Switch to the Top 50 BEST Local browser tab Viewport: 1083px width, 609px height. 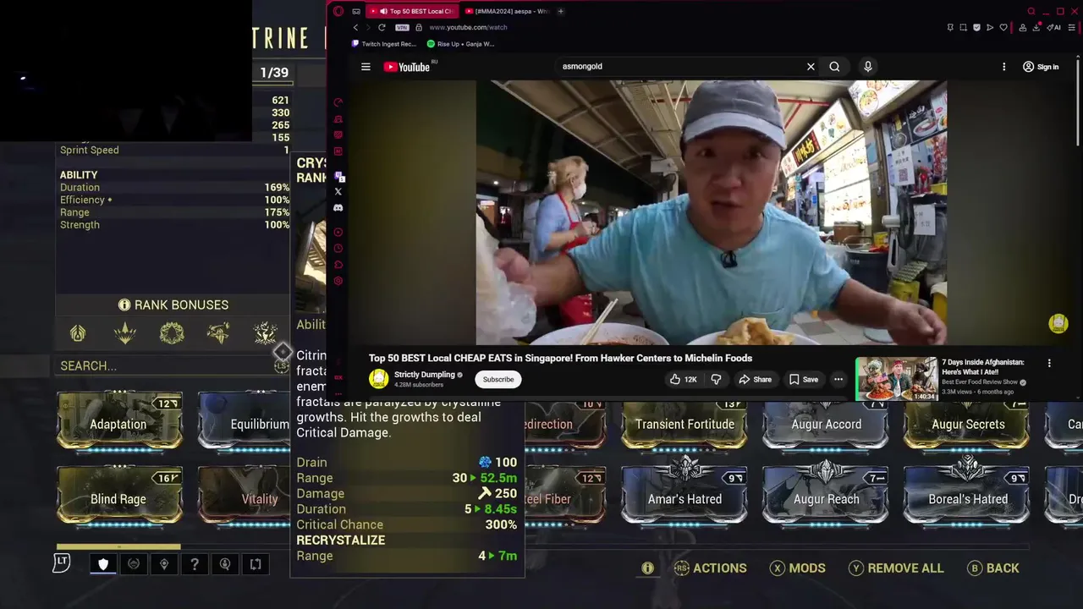tap(413, 11)
